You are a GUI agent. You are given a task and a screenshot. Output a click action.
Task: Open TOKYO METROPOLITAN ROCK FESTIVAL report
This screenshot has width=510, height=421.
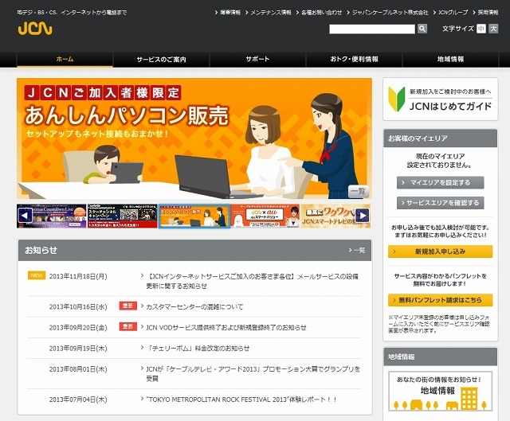[241, 400]
